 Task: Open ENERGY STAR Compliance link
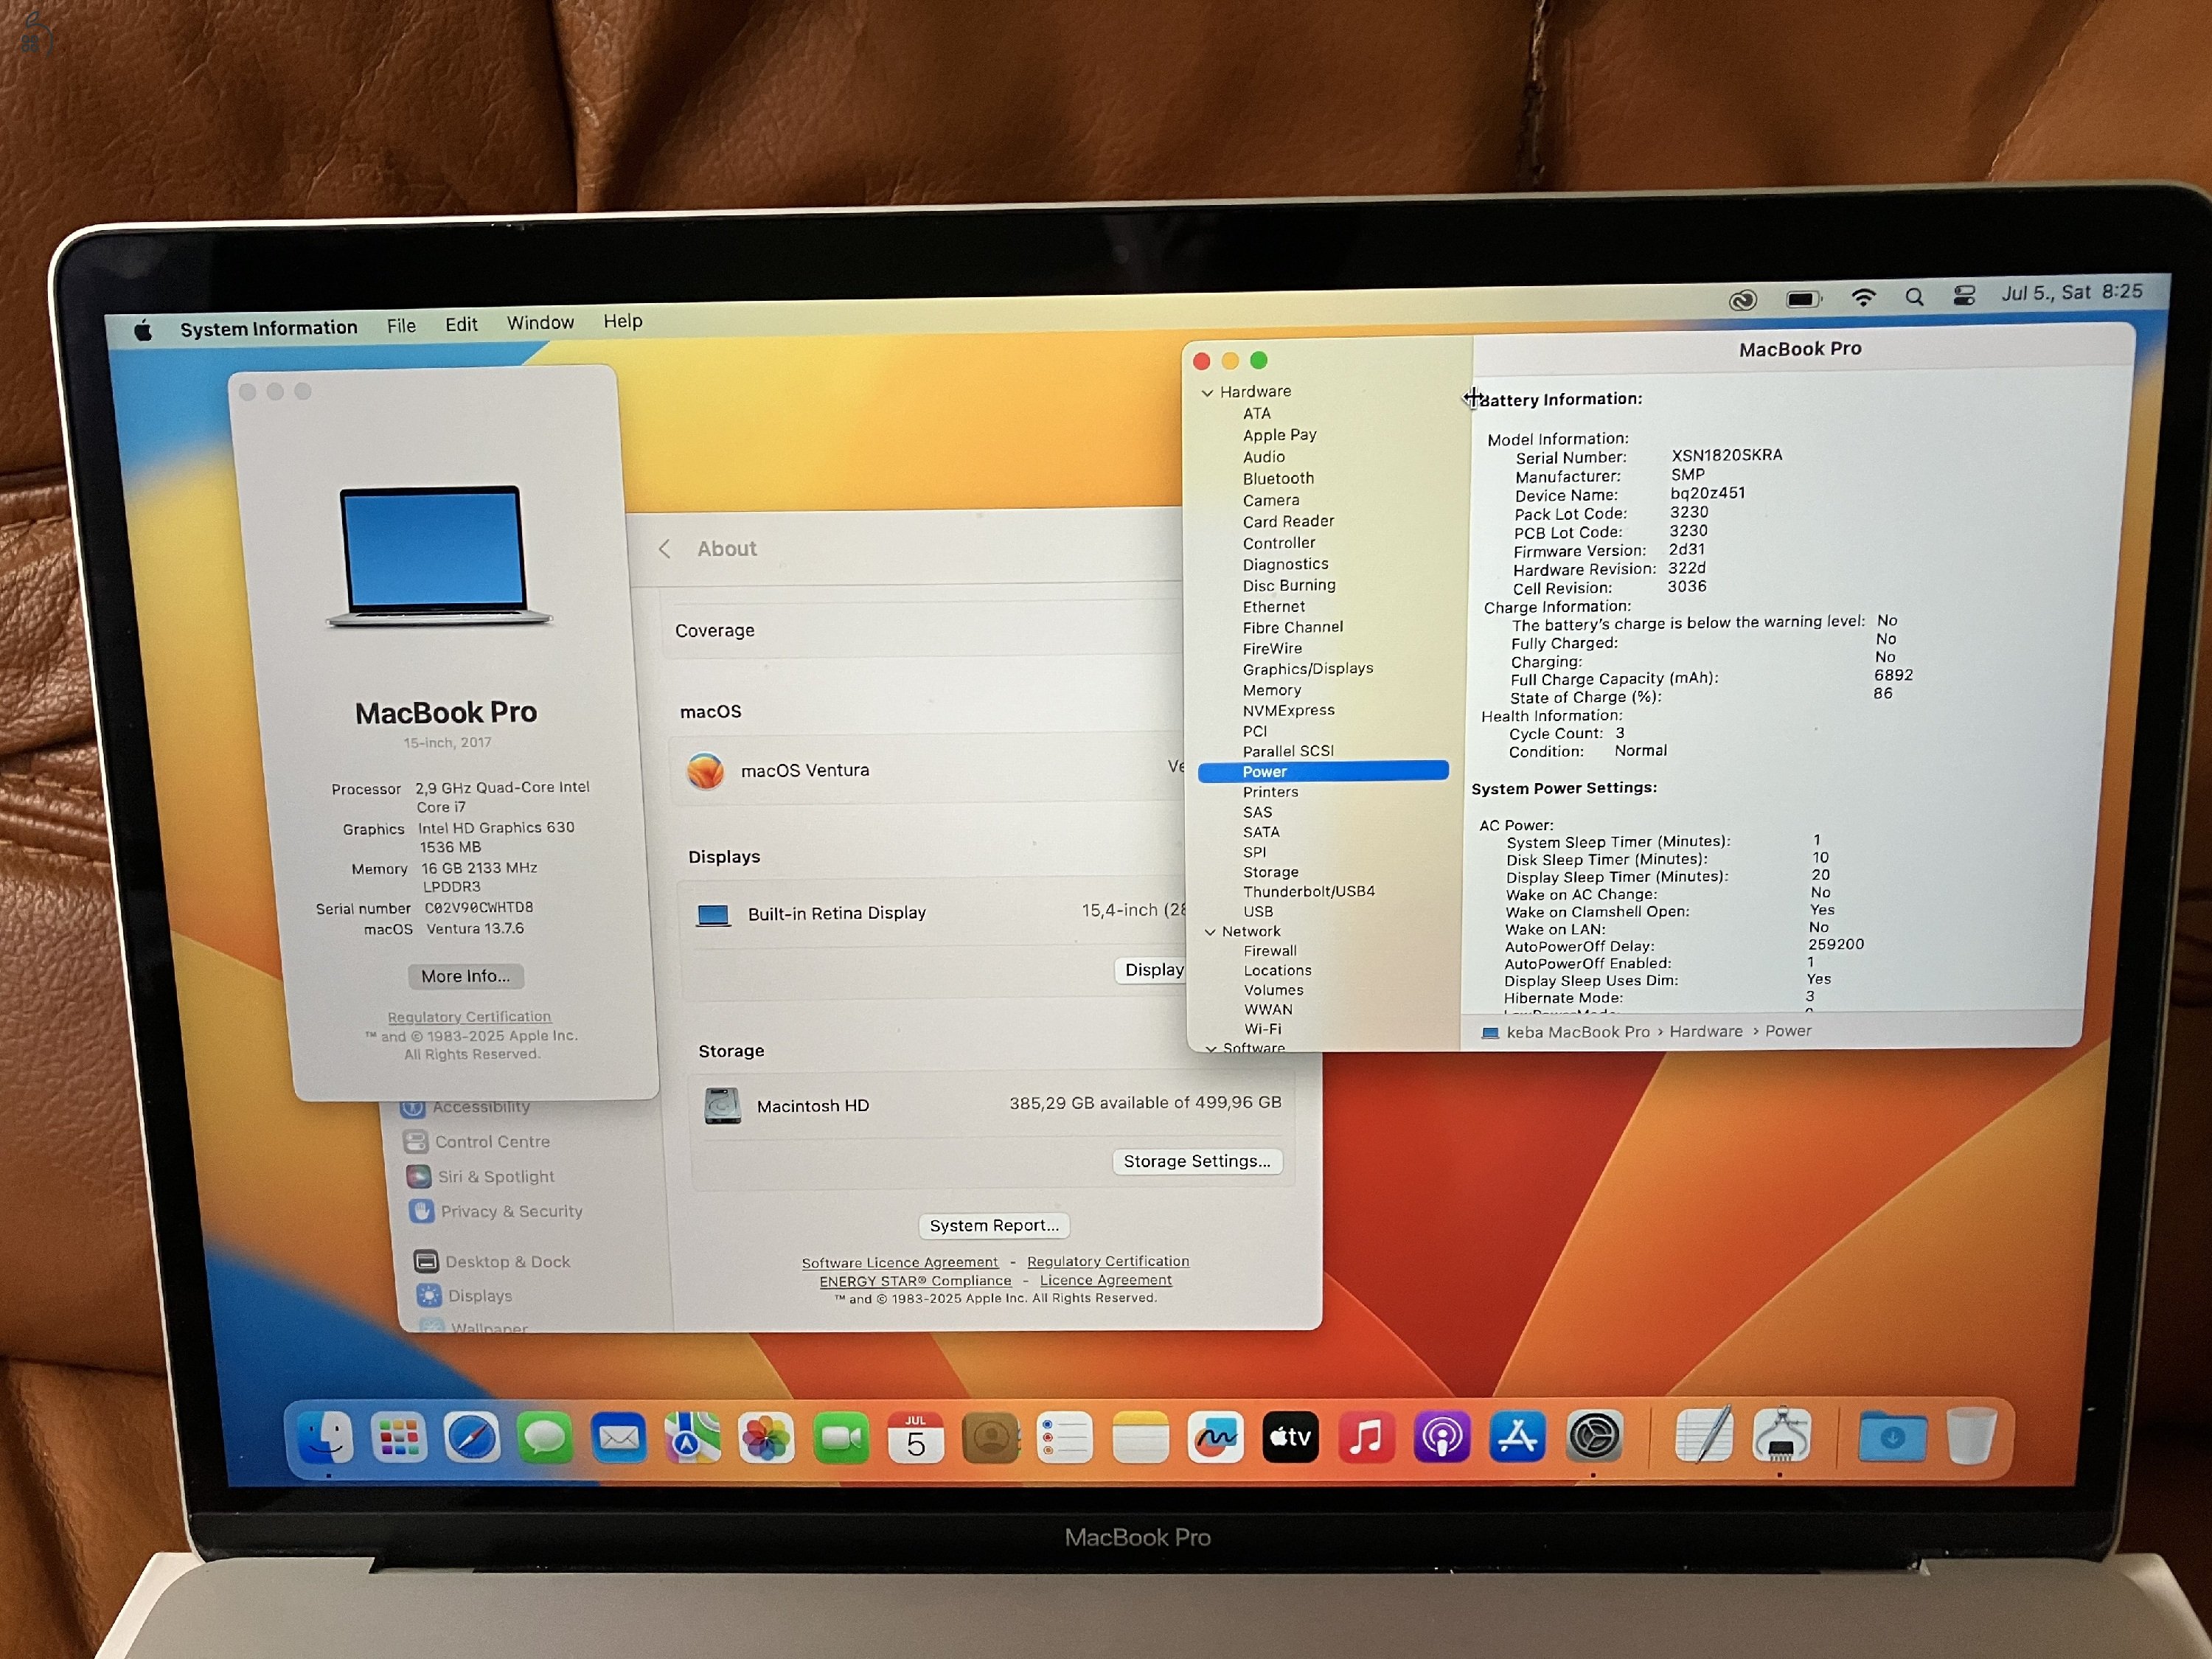[x=915, y=1281]
